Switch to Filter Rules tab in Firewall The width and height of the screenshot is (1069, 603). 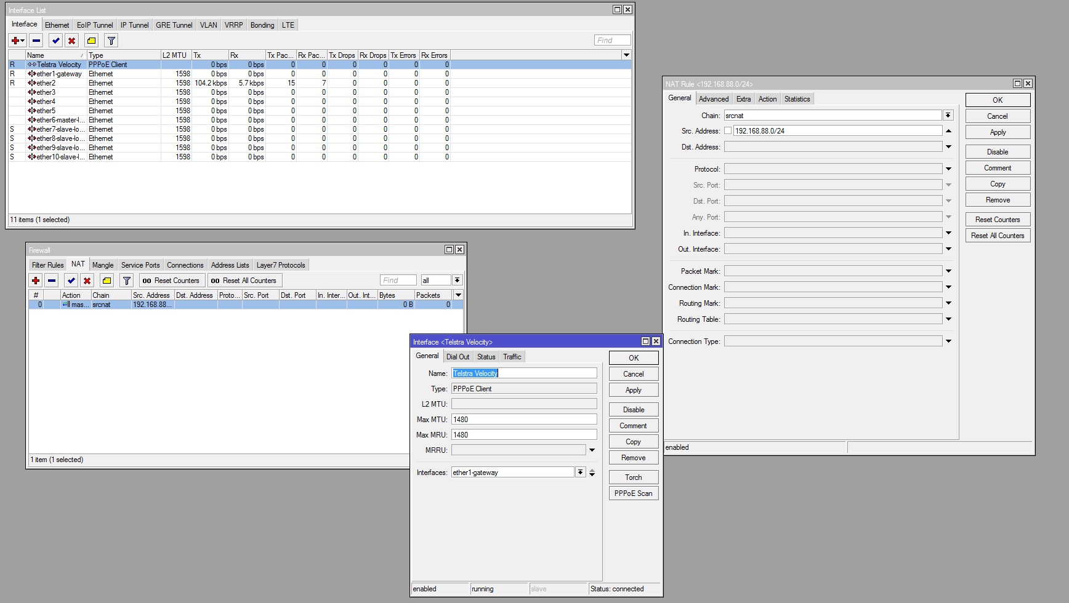coord(47,265)
